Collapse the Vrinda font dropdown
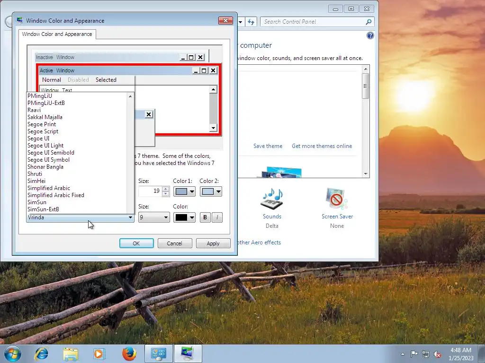The image size is (485, 363). coord(130,217)
